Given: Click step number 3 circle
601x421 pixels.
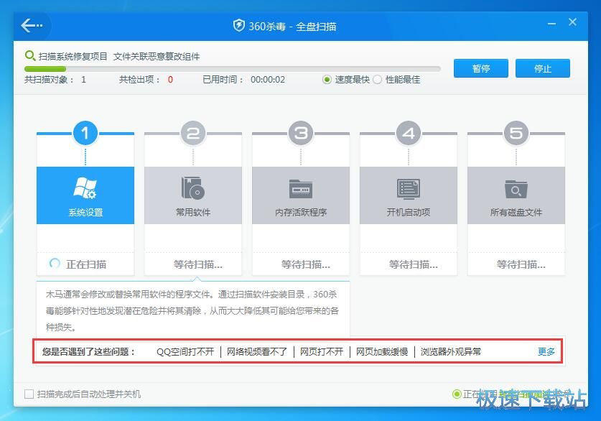Looking at the screenshot, I should (300, 133).
